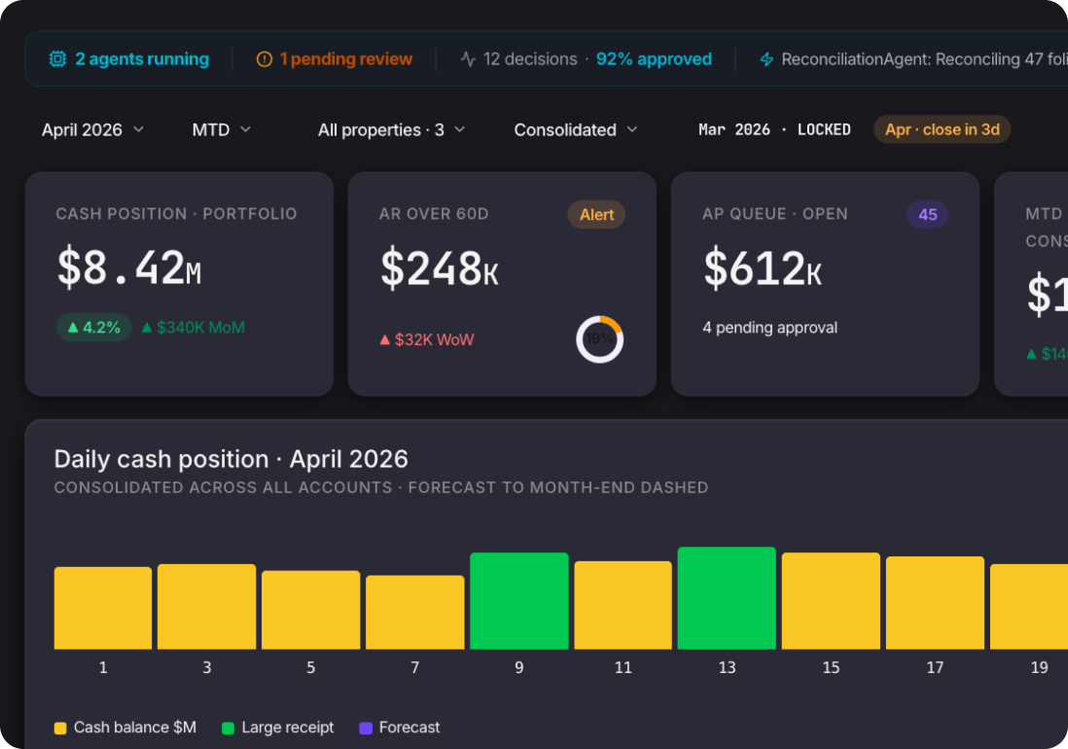
Task: Select the yellow bar for day 7
Action: (414, 612)
